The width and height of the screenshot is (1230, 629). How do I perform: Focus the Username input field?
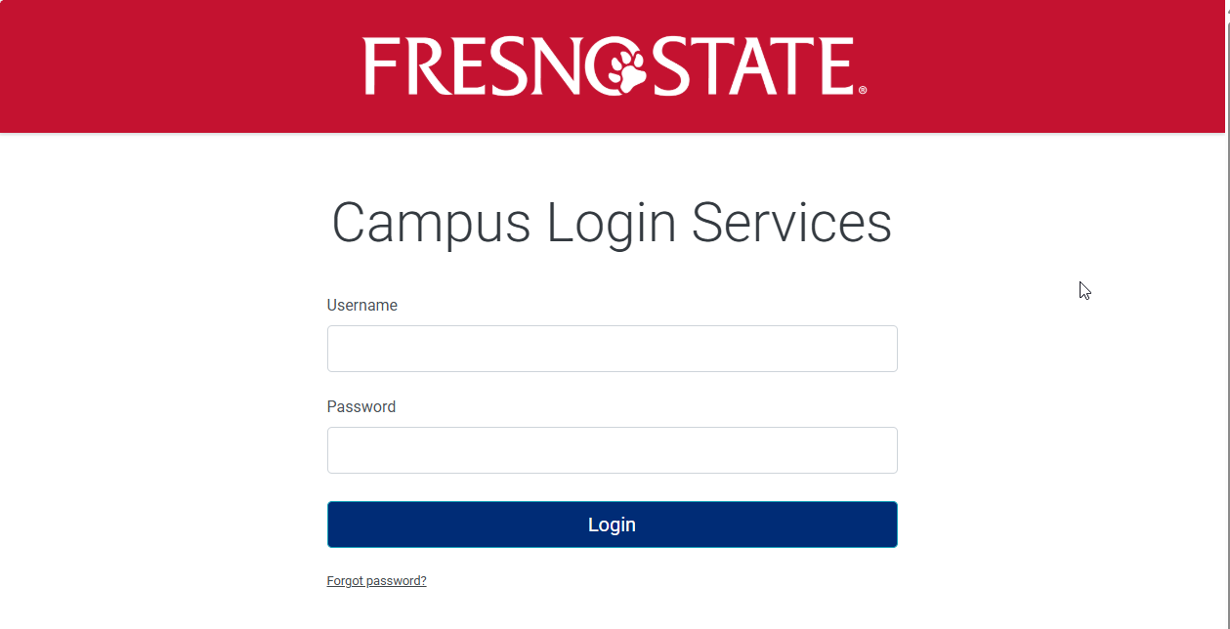(x=612, y=349)
